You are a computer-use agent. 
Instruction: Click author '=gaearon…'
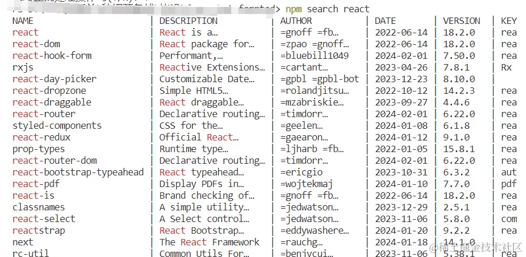pyautogui.click(x=304, y=137)
